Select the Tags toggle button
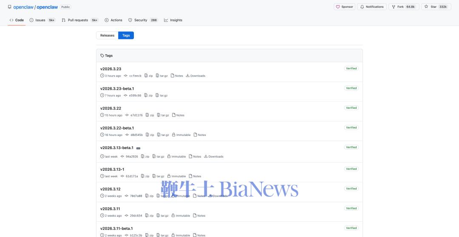Image resolution: width=459 pixels, height=237 pixels. (126, 35)
